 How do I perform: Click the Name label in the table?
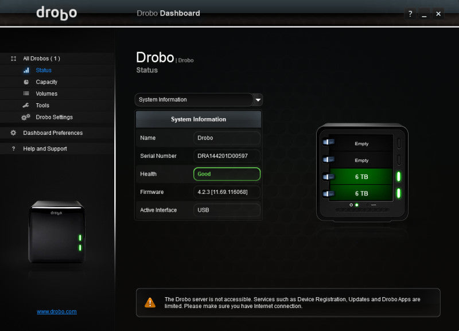[x=148, y=138]
